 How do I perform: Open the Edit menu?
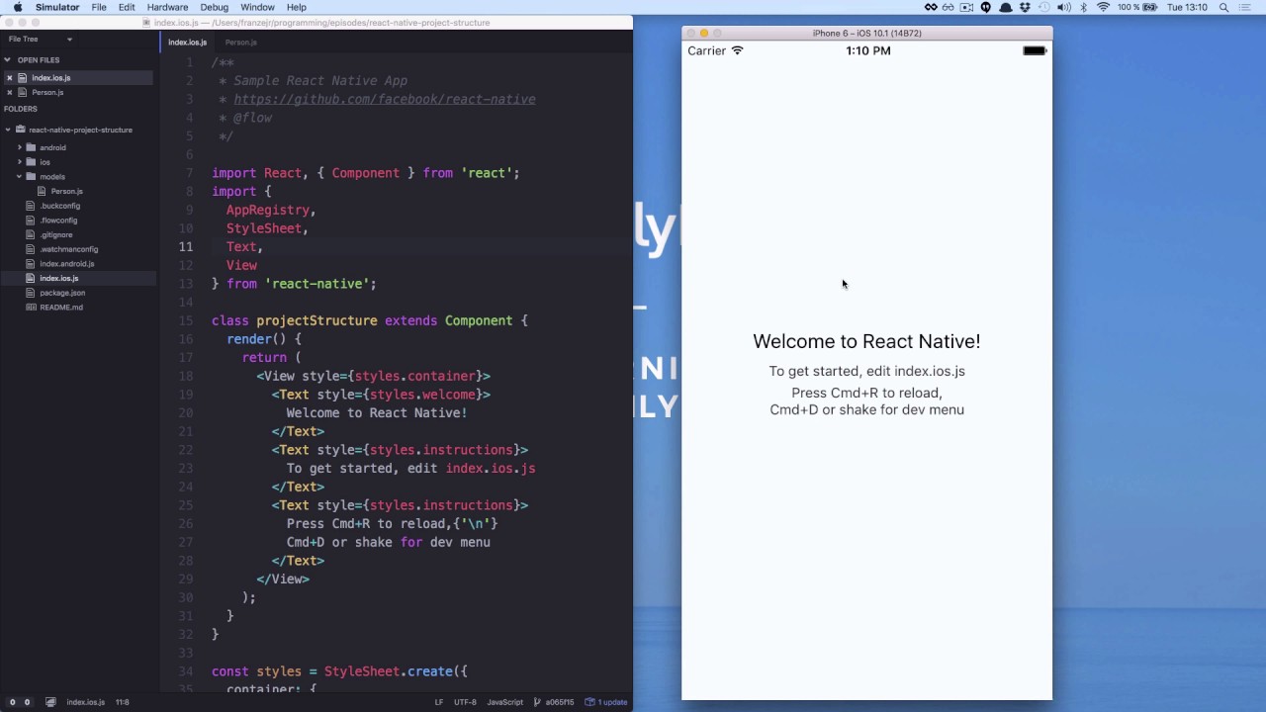click(x=127, y=7)
